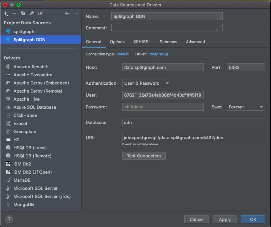Click the Cancel button
The width and height of the screenshot is (271, 227).
[196, 219]
